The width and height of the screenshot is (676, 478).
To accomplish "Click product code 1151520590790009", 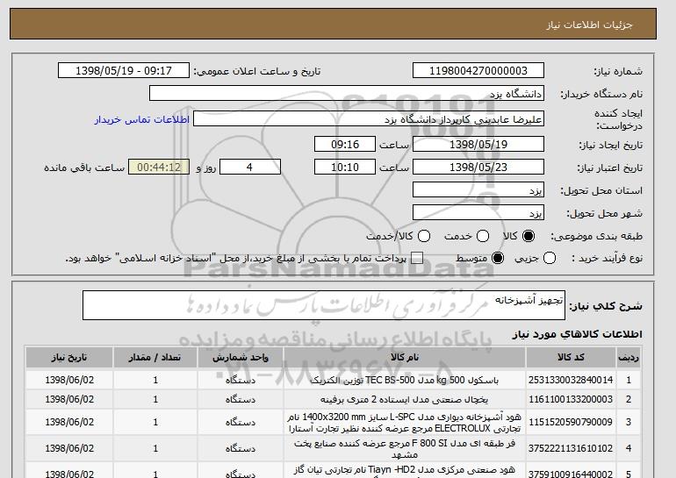I will pyautogui.click(x=571, y=422).
